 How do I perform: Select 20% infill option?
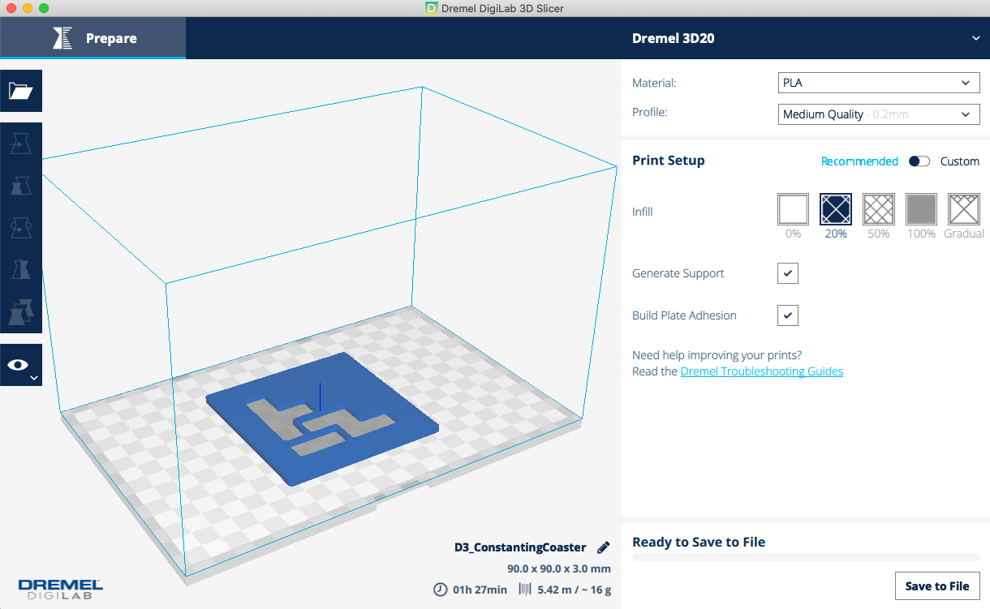tap(836, 209)
